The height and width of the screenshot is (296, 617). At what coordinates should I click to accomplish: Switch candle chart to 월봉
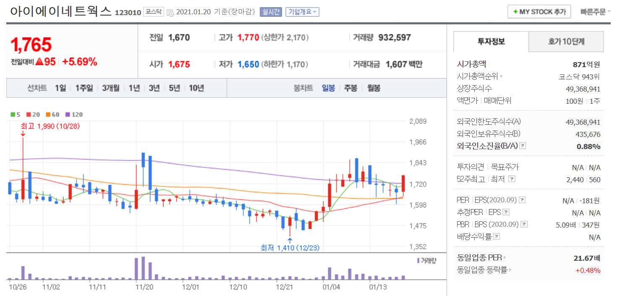coord(374,88)
